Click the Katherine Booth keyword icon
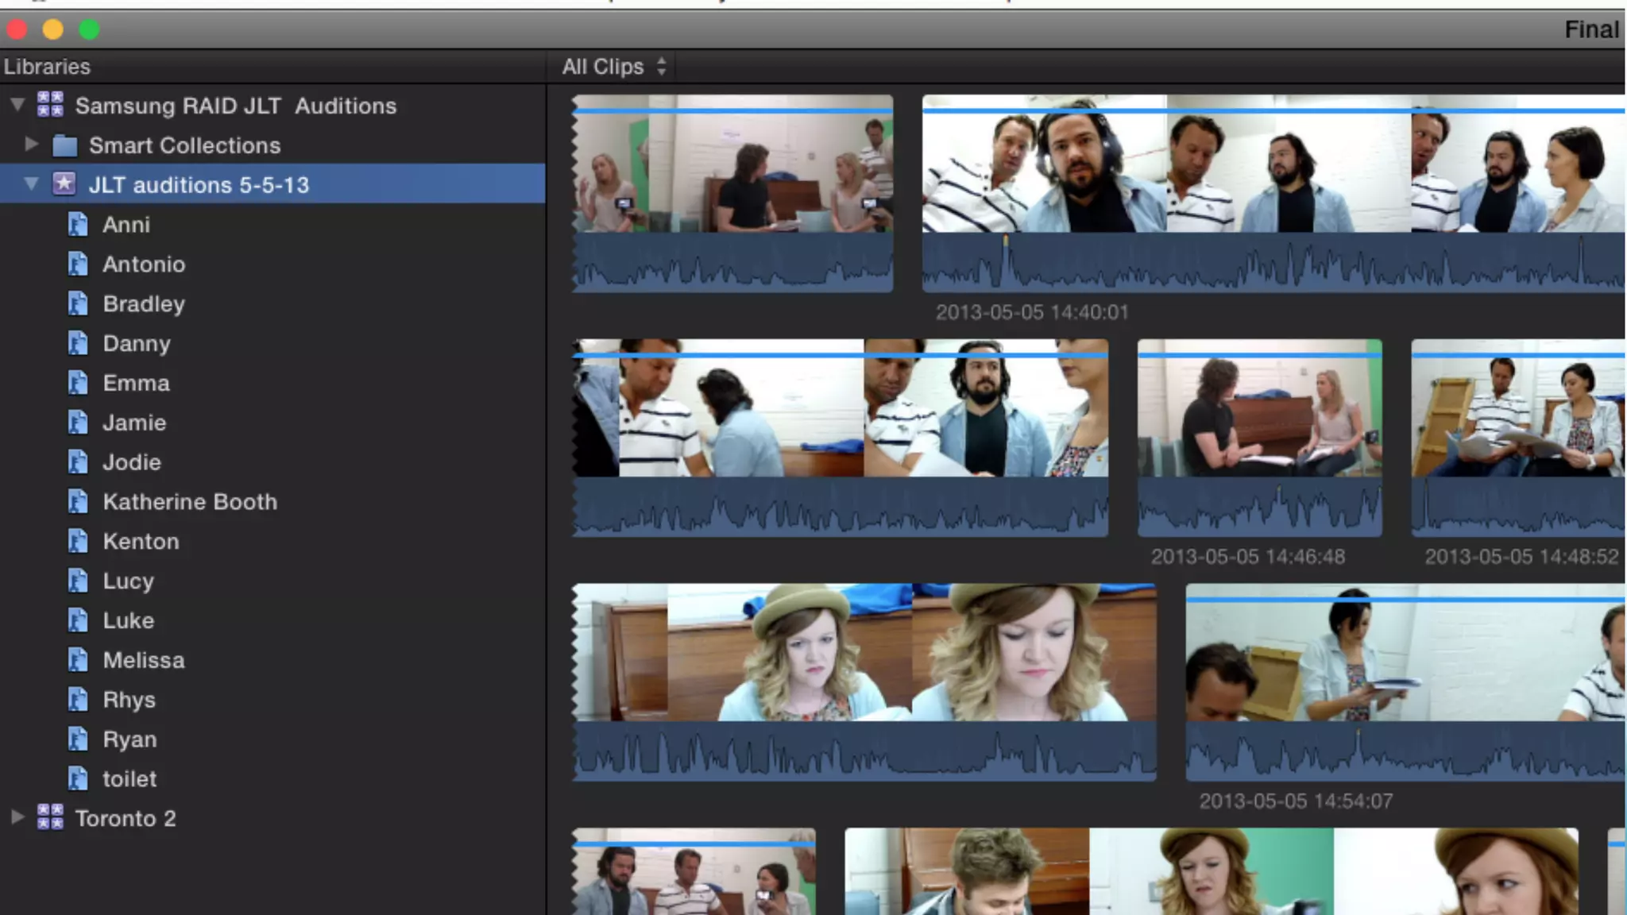The height and width of the screenshot is (915, 1627). pyautogui.click(x=77, y=502)
